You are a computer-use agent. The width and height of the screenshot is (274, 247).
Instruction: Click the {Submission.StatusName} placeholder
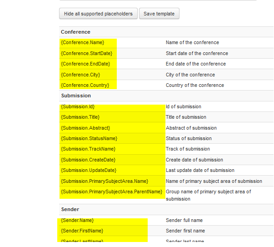(89, 139)
